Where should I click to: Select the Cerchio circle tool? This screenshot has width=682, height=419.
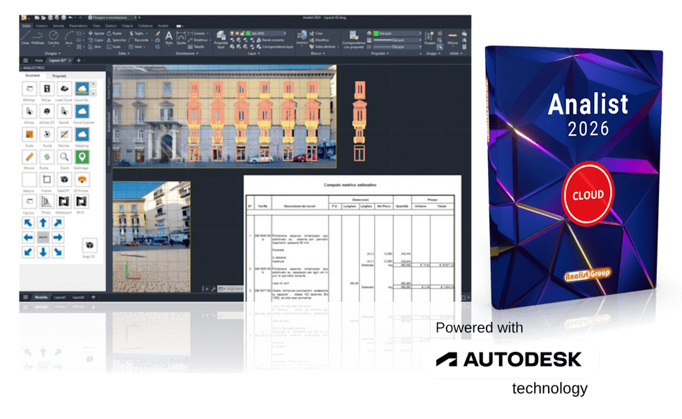(x=54, y=38)
